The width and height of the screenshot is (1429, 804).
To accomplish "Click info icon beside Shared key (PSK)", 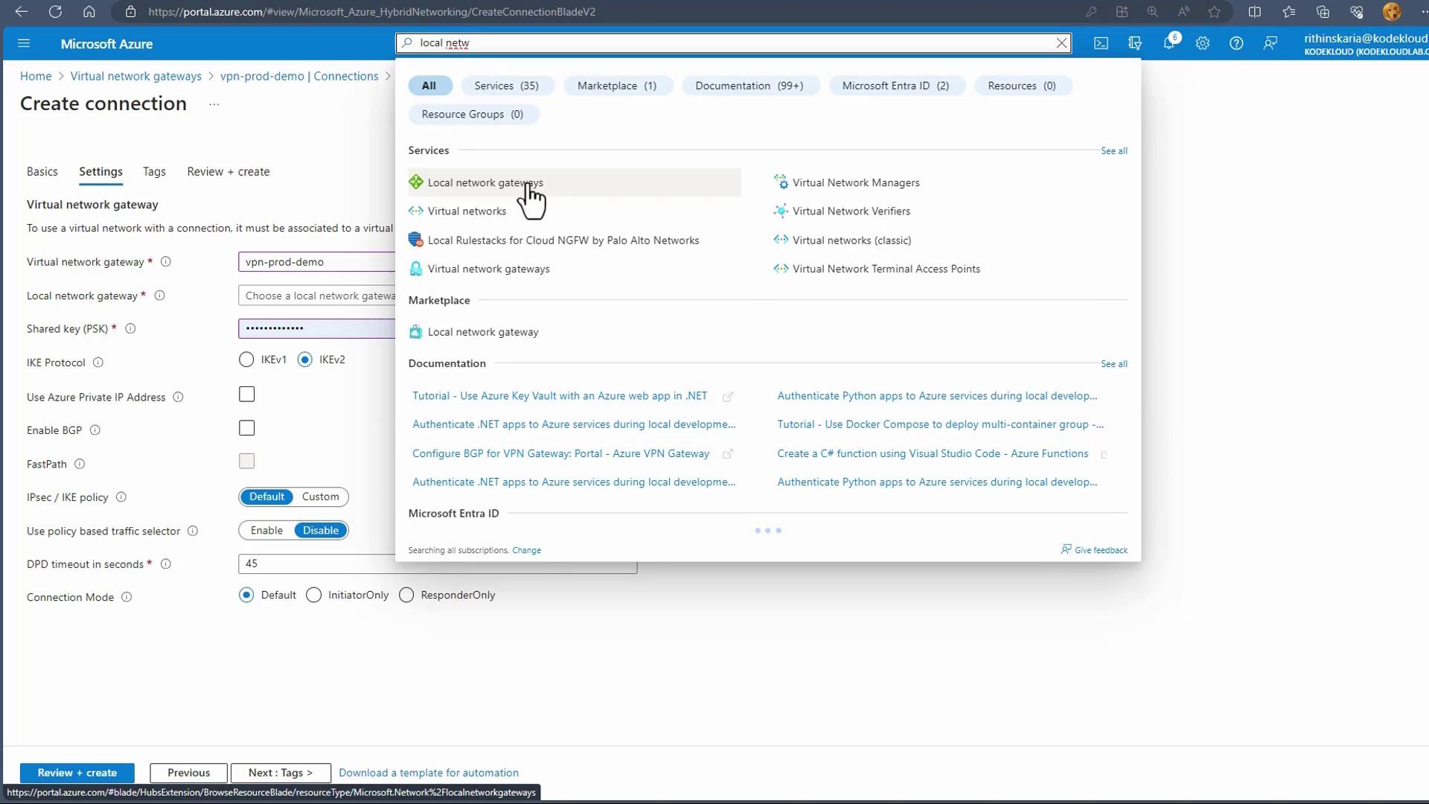I will tap(130, 328).
